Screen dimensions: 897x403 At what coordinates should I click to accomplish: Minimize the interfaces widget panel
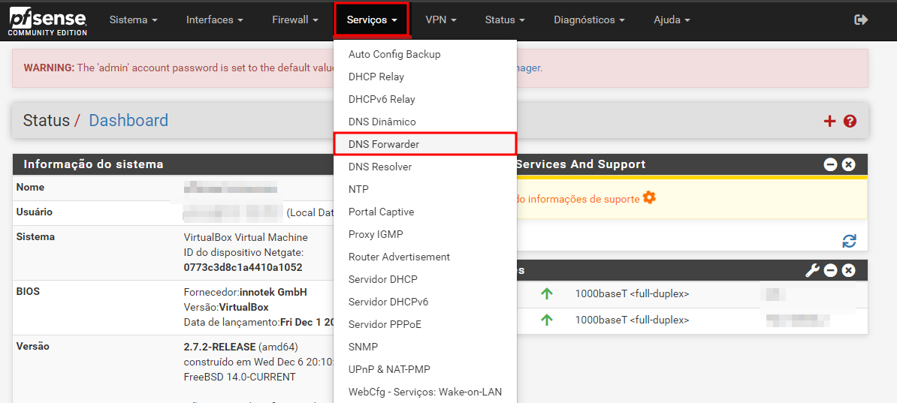(x=830, y=270)
